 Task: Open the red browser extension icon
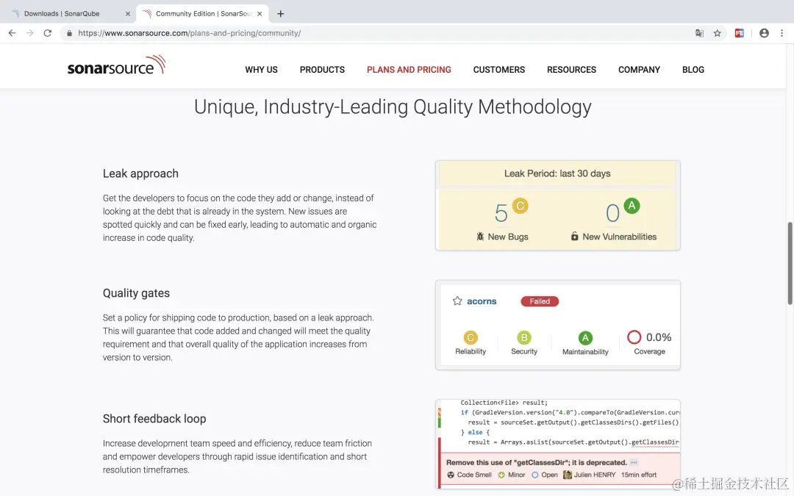[x=740, y=33]
